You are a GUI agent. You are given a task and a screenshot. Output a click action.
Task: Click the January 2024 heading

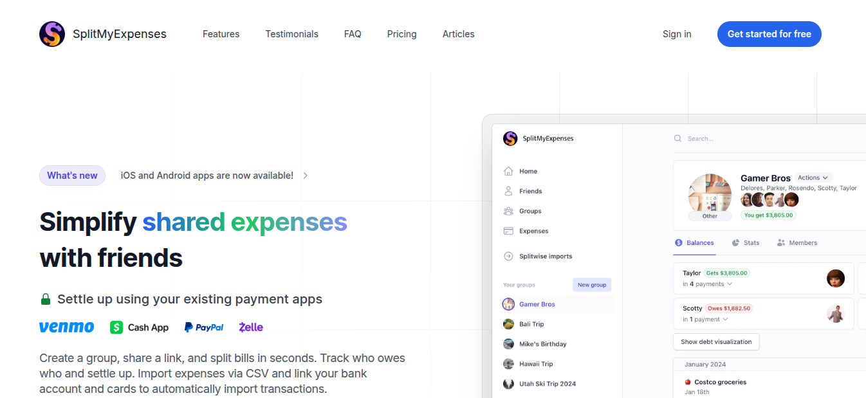[x=705, y=365]
